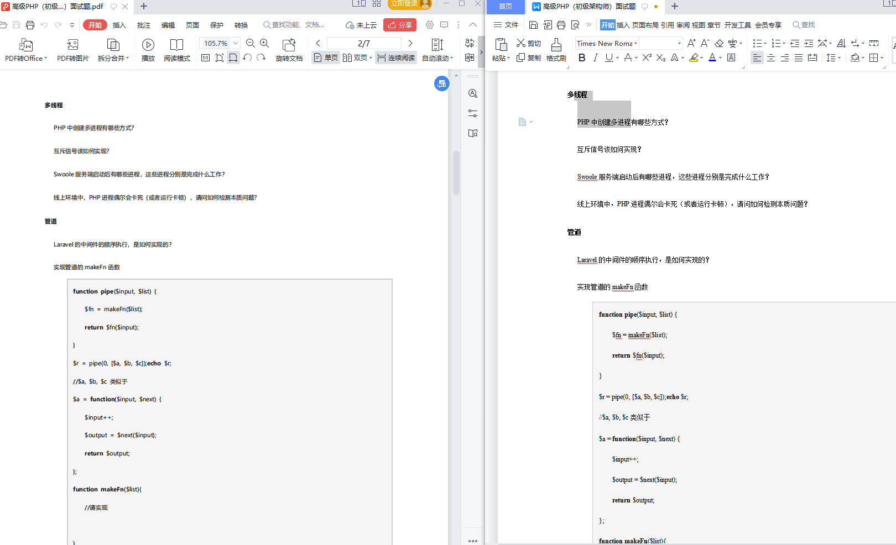Screen dimensions: 896x545
Task: Switch to 开发工具 tab in Writer
Action: [x=738, y=25]
